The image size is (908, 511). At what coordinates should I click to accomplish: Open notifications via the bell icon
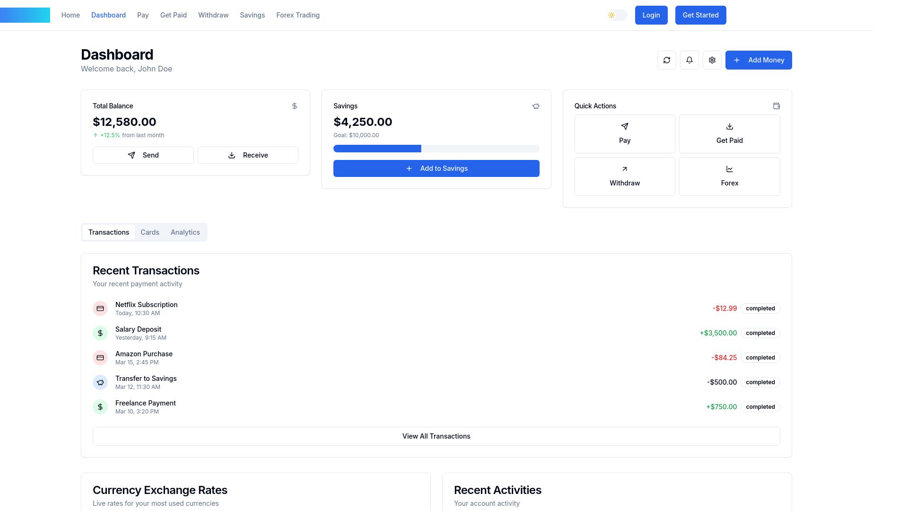coord(689,60)
